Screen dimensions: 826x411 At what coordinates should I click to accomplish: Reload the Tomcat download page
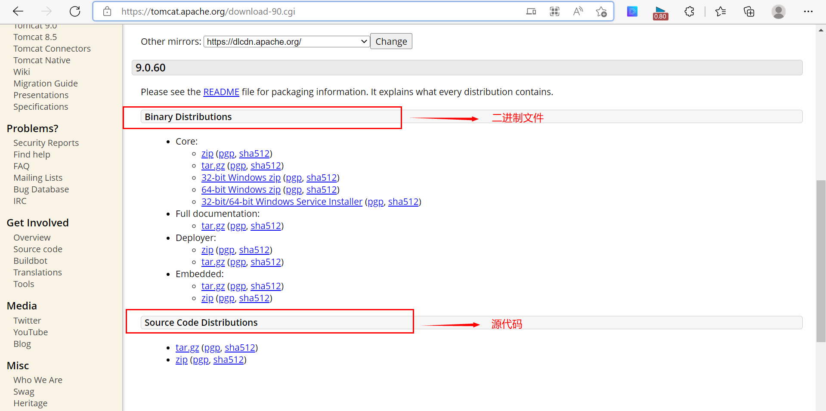point(75,12)
